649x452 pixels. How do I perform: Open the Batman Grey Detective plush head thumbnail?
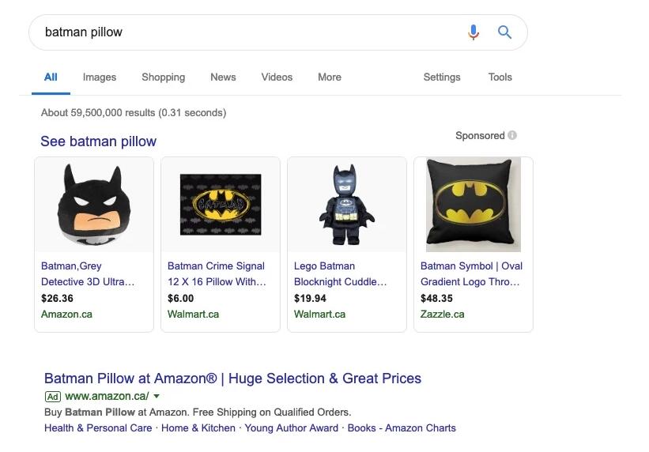[x=94, y=205]
